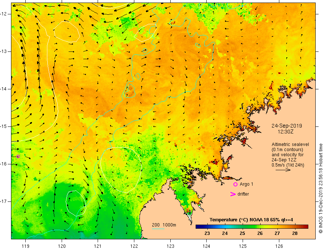Click the '200 1000m' depth label
Viewport: 323px width, 250px height.
point(164,225)
